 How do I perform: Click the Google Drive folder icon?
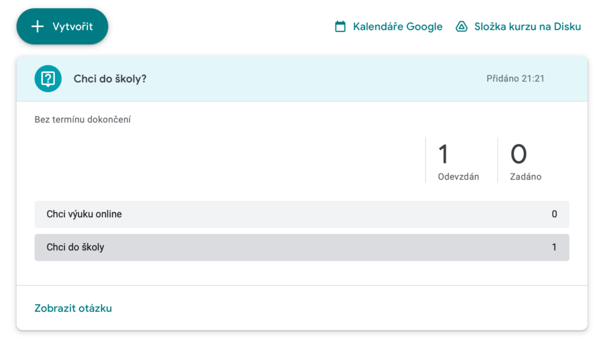[462, 27]
